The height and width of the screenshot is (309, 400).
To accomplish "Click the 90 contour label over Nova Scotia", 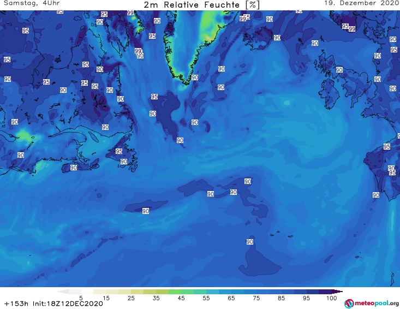I will 74,168.
